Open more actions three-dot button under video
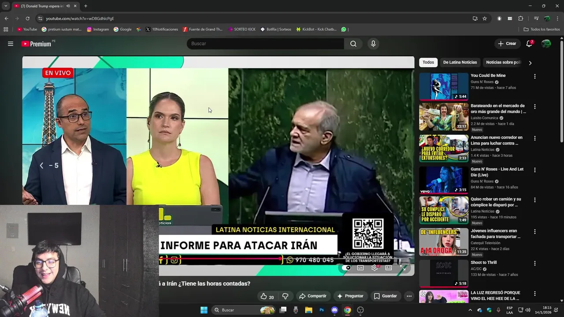Image resolution: width=564 pixels, height=317 pixels. coord(409,296)
